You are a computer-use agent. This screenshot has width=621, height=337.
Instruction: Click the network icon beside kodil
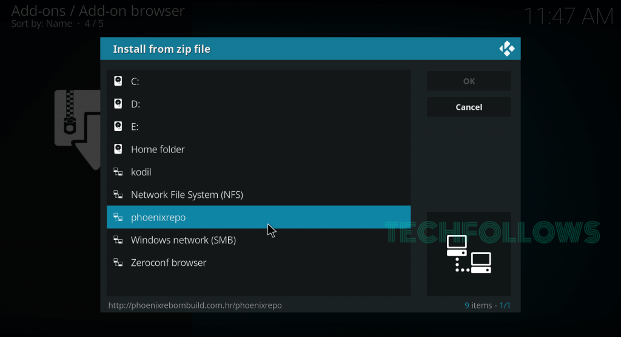[x=118, y=172]
